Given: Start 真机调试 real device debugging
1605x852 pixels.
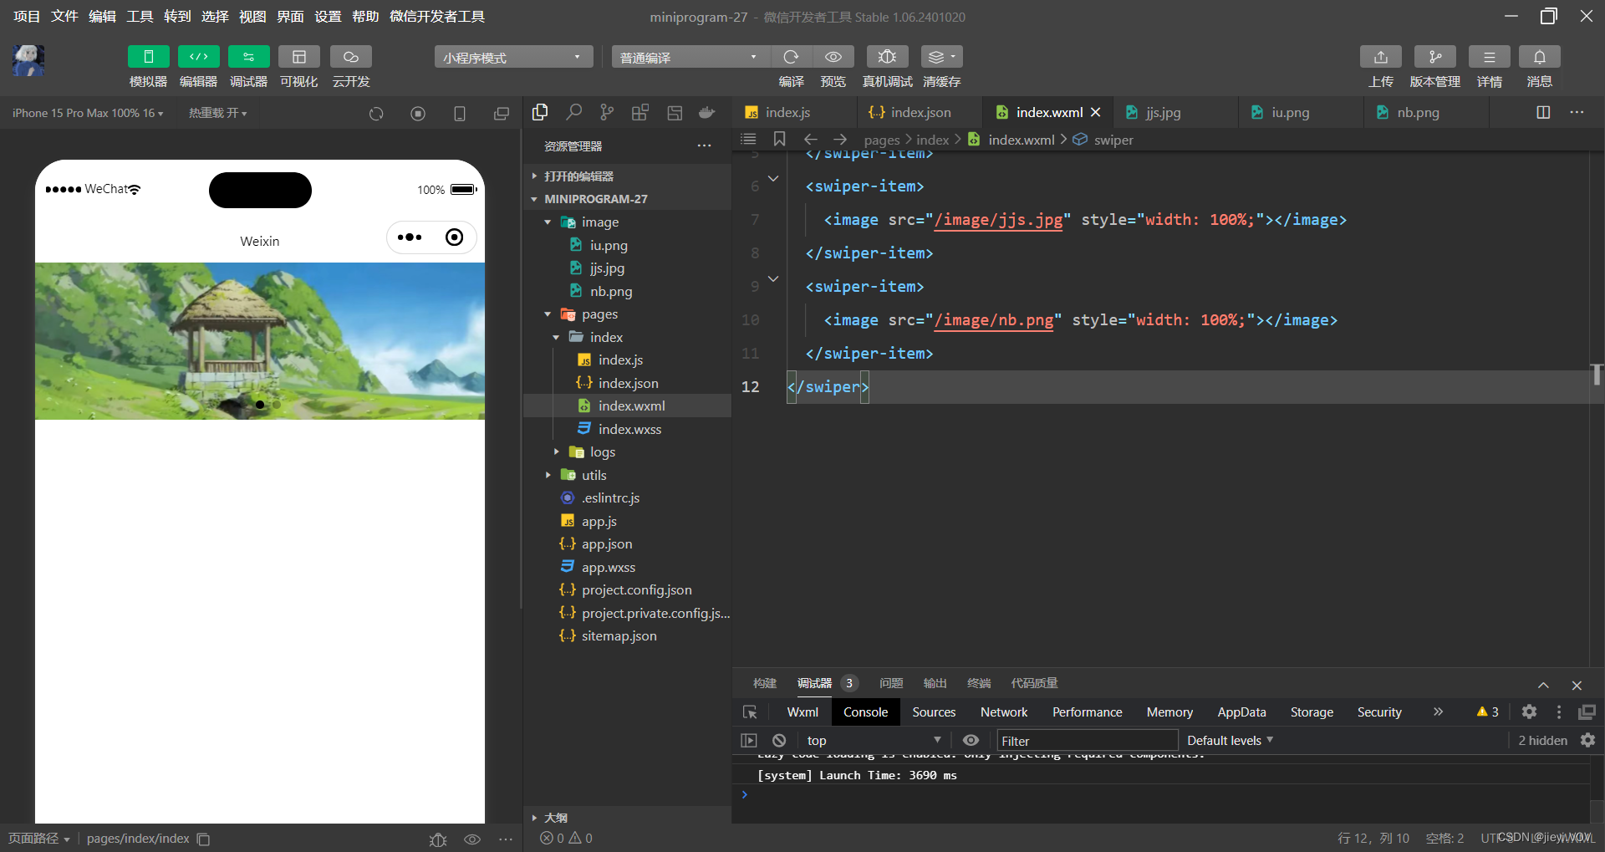Looking at the screenshot, I should point(887,57).
